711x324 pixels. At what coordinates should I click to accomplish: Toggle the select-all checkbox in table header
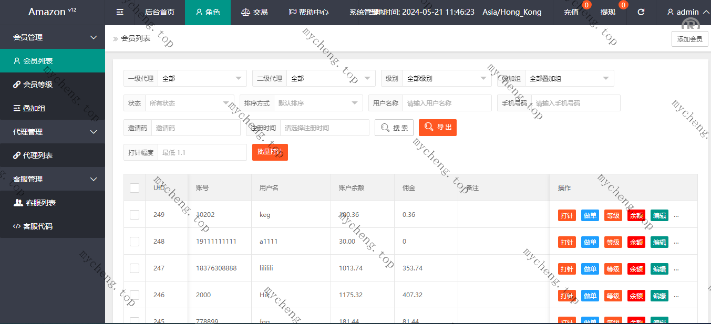point(135,188)
